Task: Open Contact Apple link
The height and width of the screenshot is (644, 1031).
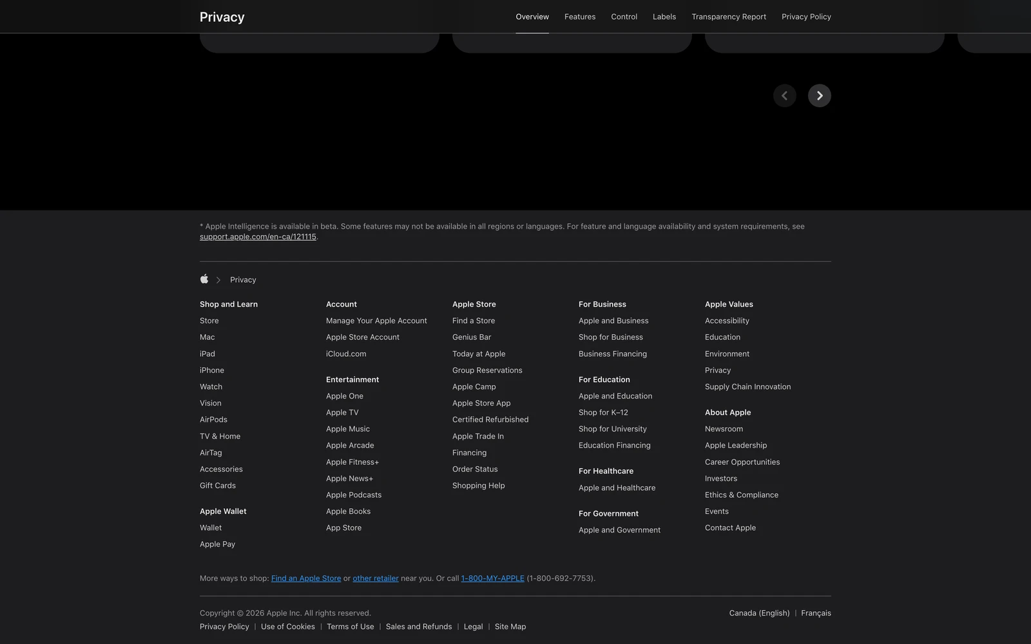Action: (x=730, y=528)
